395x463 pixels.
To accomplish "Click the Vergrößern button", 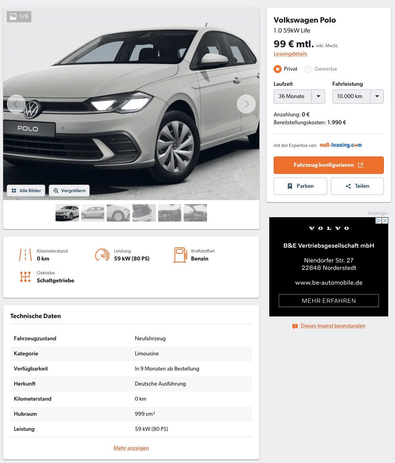I will [69, 191].
